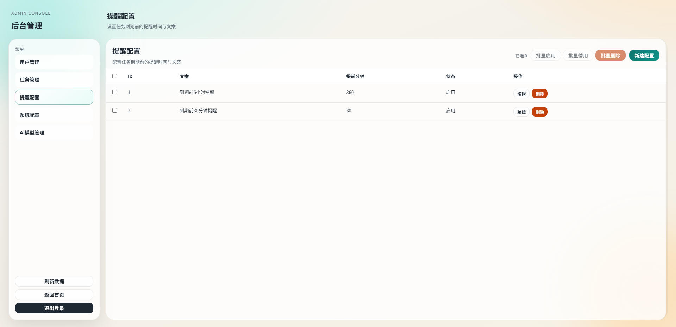676x327 pixels.
Task: Edit the 到期前30分钟提醒 row
Action: (x=521, y=112)
